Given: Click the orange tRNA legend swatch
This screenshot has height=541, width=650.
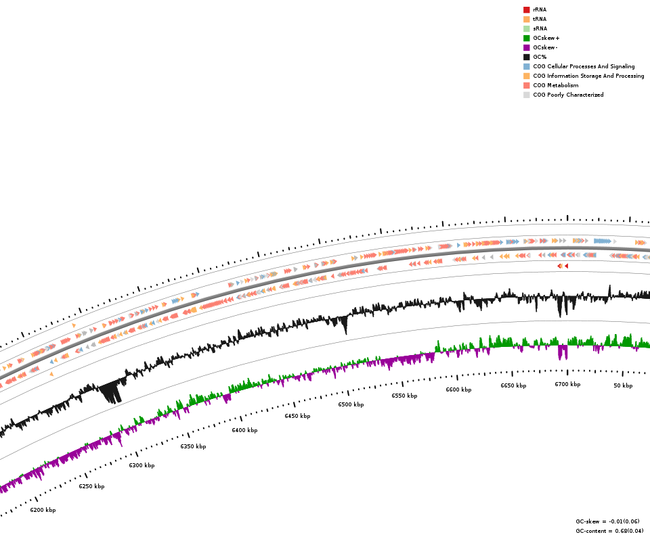Looking at the screenshot, I should (526, 20).
